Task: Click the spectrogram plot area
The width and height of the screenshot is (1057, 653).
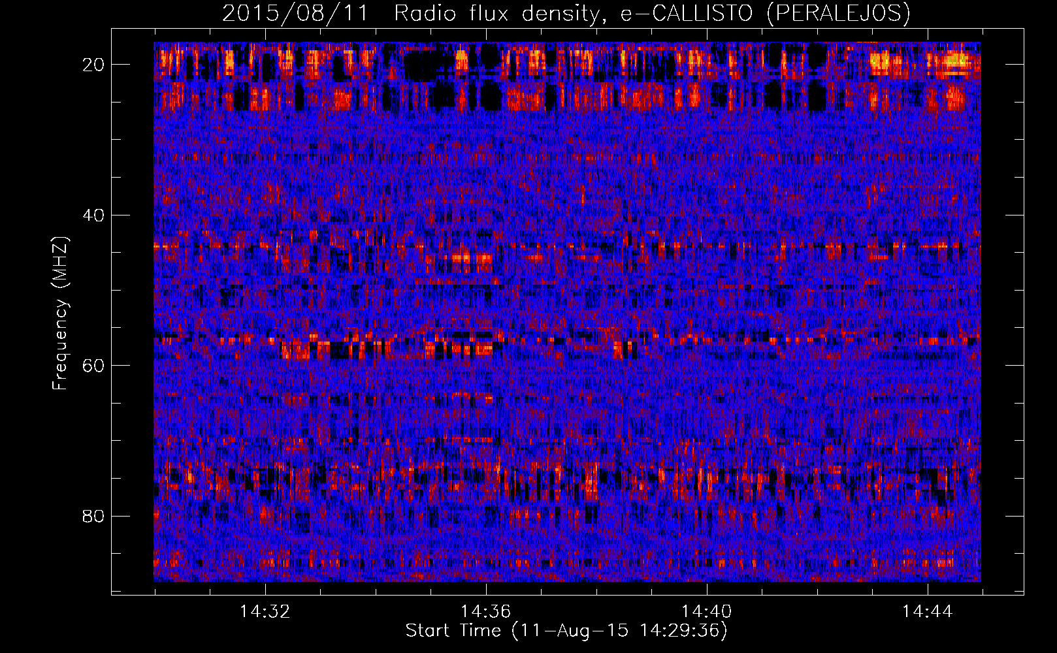Action: [567, 311]
